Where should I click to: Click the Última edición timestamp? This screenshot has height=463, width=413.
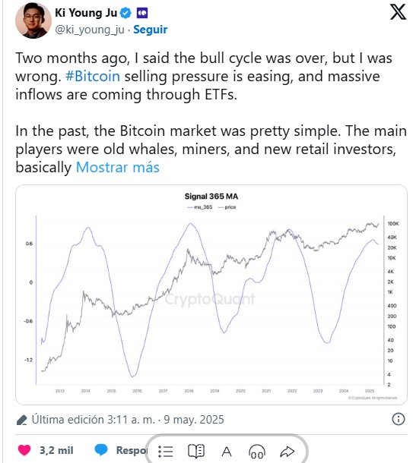coord(128,419)
